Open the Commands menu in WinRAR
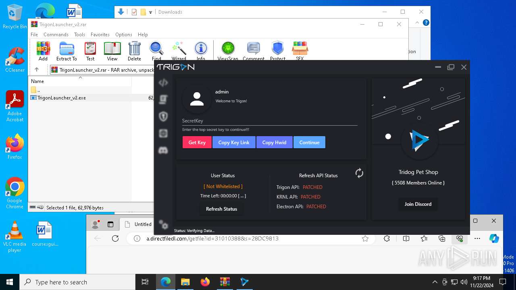 tap(56, 35)
